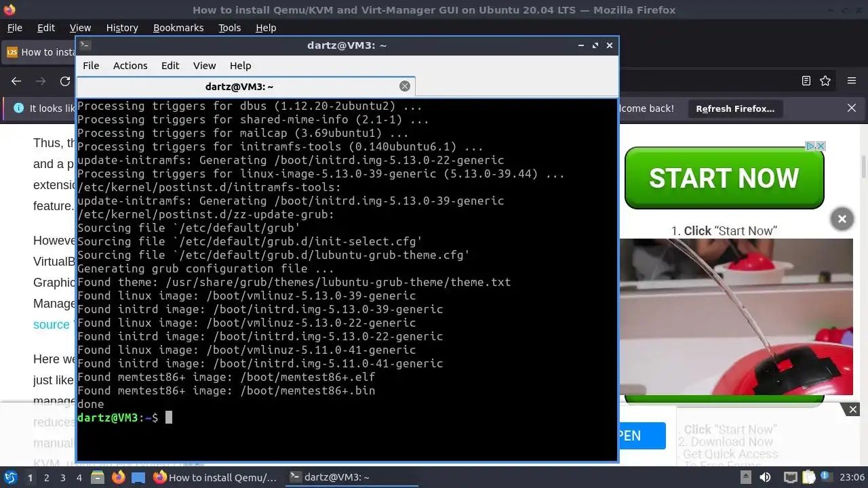Open the Firefox View menu

[x=80, y=28]
